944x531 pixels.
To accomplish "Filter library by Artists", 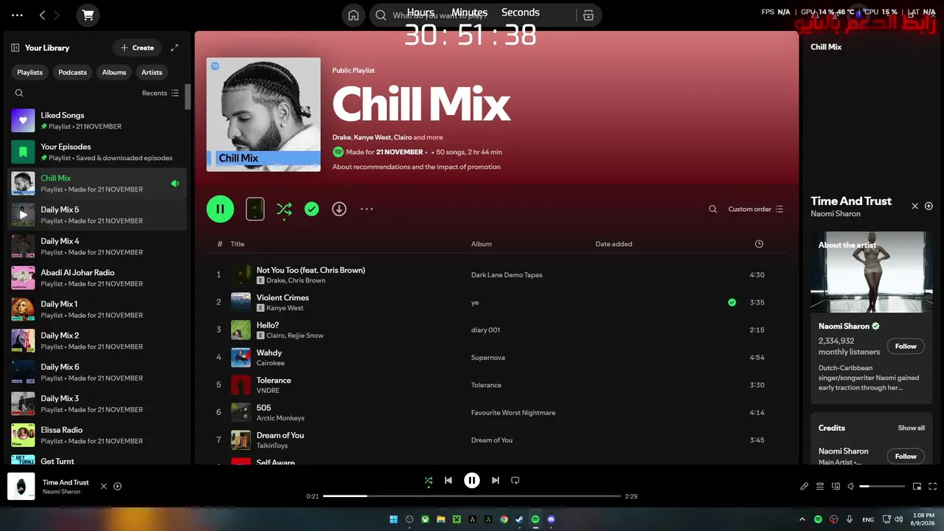I will [x=152, y=72].
